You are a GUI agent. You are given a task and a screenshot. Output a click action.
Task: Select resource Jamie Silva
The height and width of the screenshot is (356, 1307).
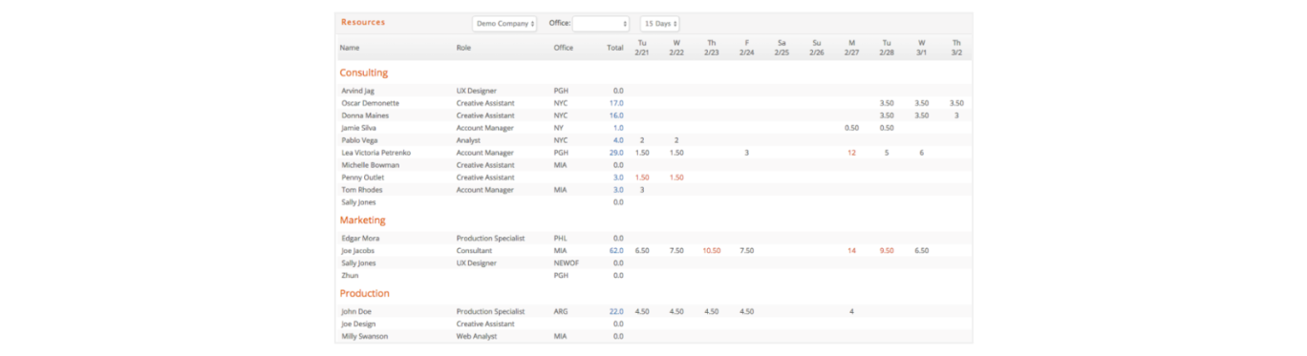(359, 128)
